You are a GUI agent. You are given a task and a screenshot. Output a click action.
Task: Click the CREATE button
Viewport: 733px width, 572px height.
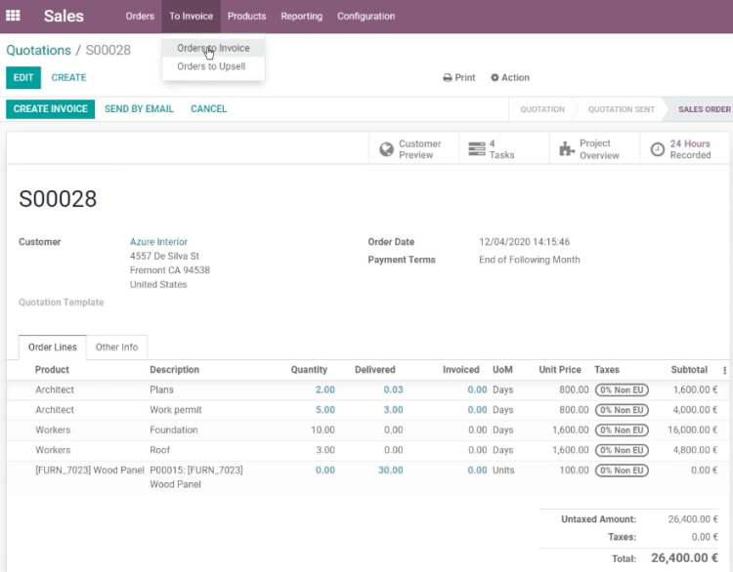coord(68,77)
